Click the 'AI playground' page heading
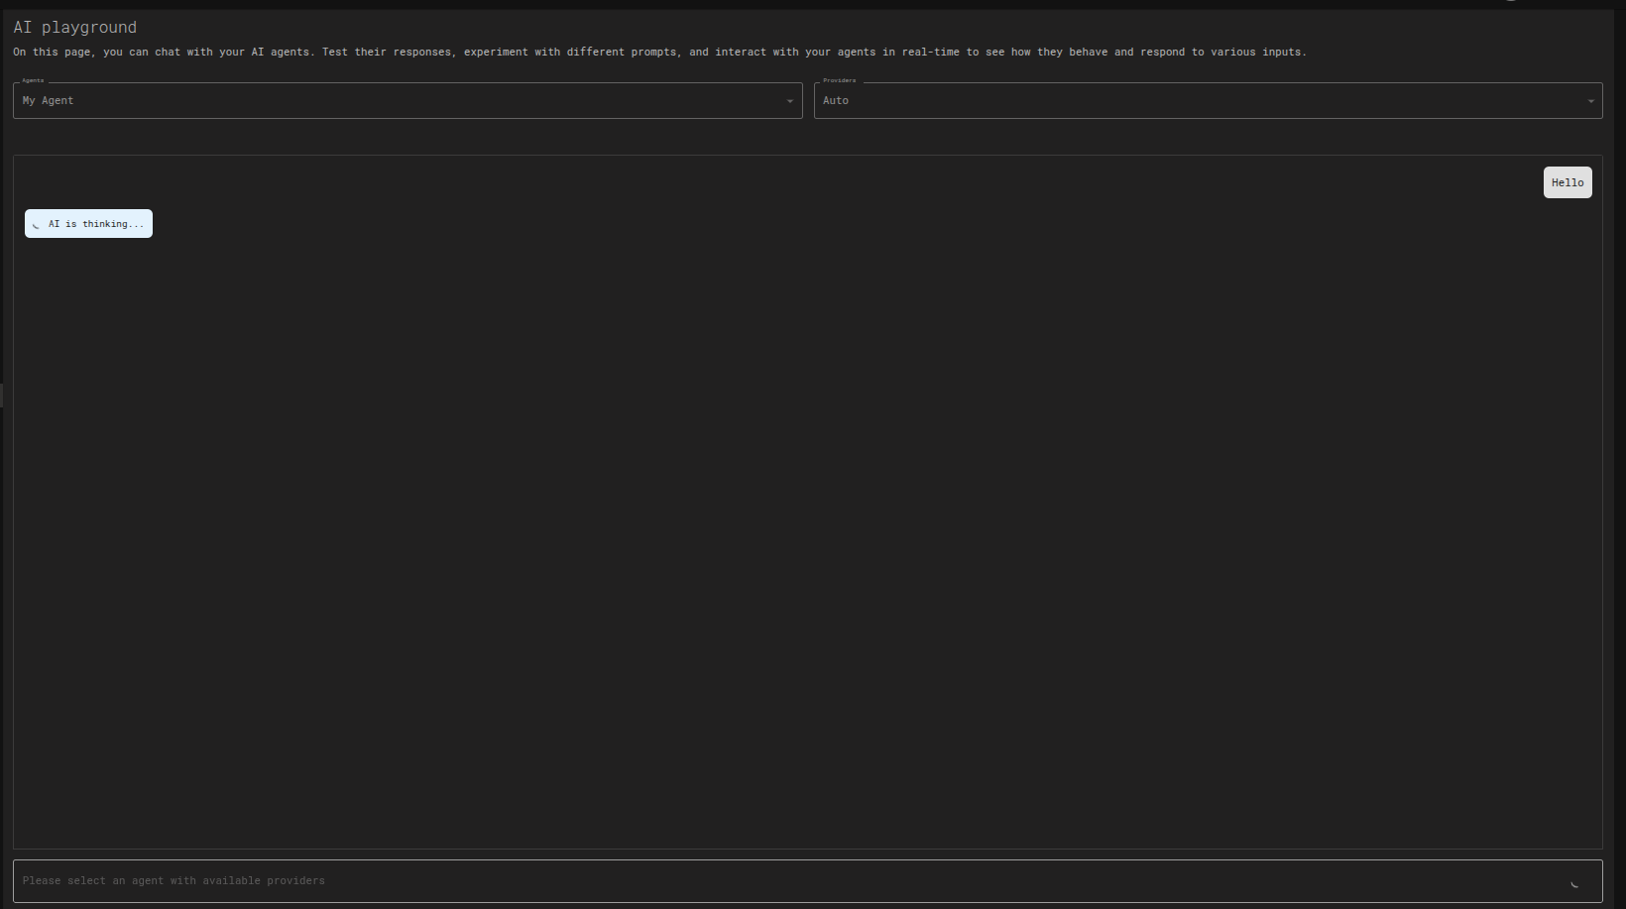Image resolution: width=1626 pixels, height=909 pixels. pos(75,28)
